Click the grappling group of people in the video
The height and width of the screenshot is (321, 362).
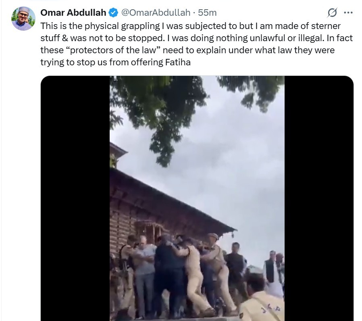[x=177, y=270]
